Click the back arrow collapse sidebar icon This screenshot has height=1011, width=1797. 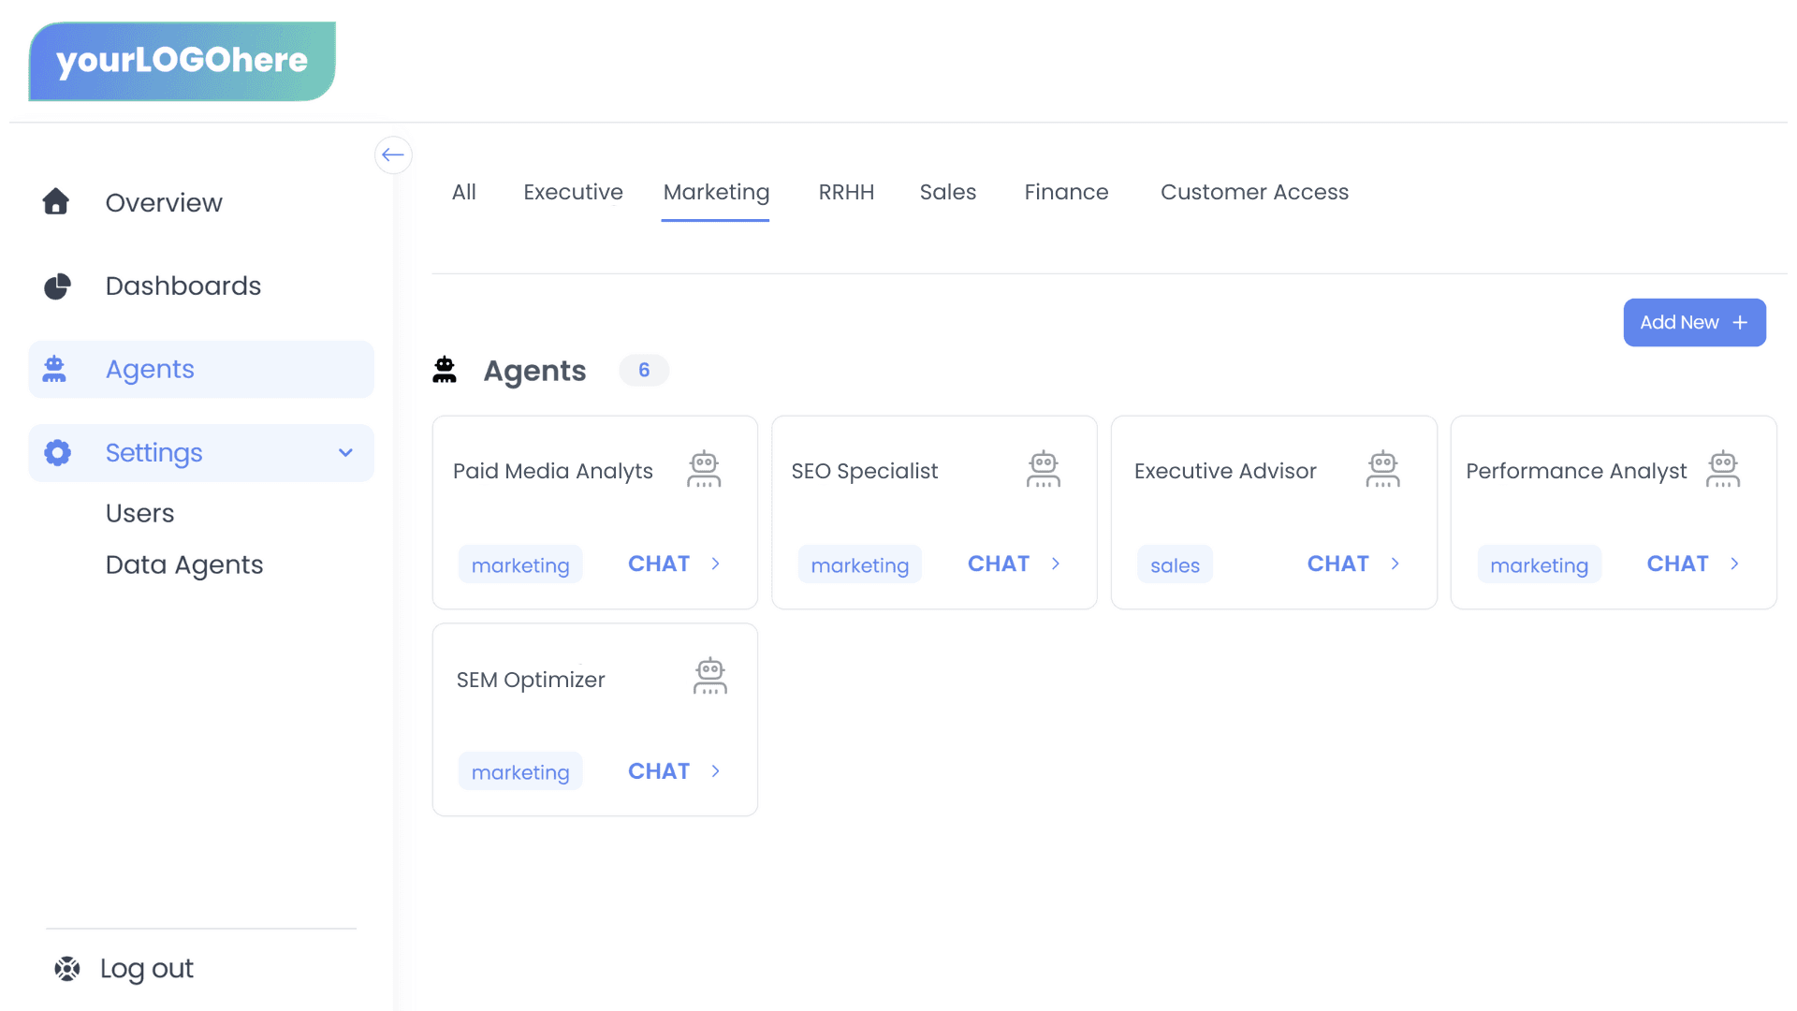pyautogui.click(x=393, y=154)
